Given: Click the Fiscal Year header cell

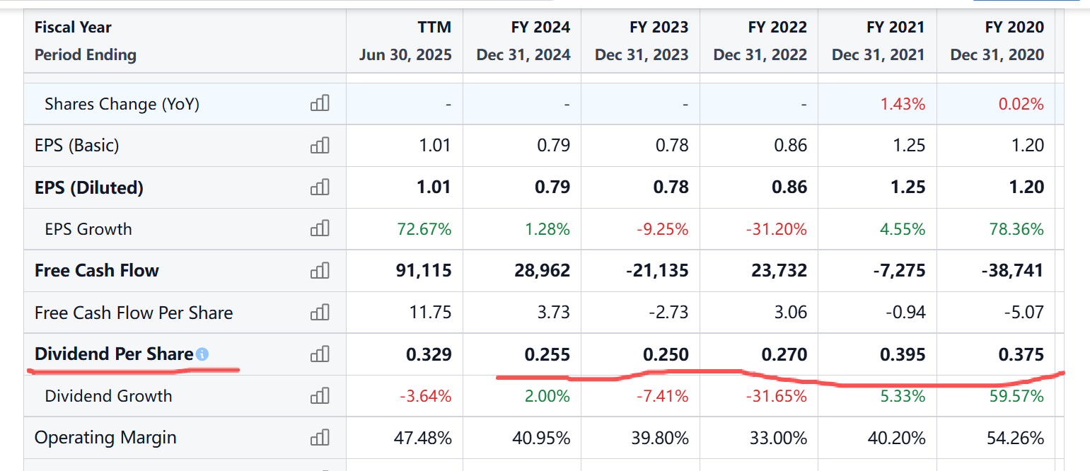Looking at the screenshot, I should click(73, 27).
